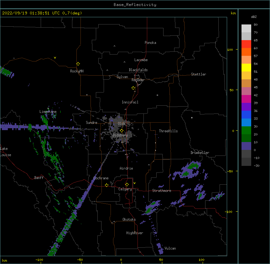The image size is (270, 264).
Task: Click the yellow diamond marker beside RockyMH
Action: click(x=78, y=64)
